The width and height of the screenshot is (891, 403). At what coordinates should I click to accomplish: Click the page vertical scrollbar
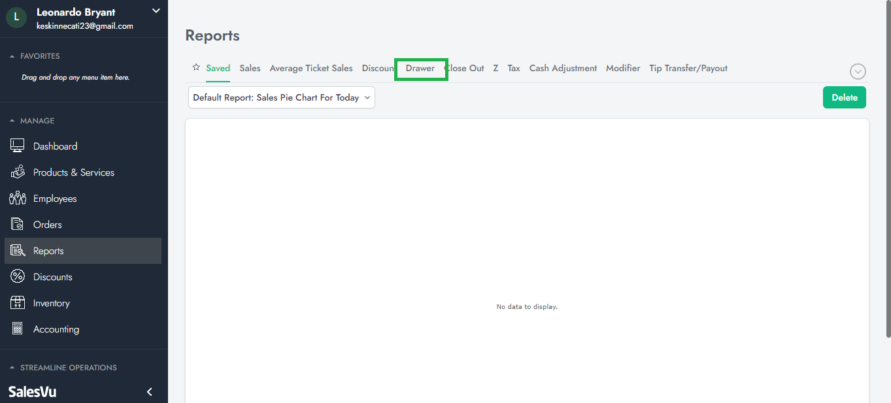click(886, 170)
